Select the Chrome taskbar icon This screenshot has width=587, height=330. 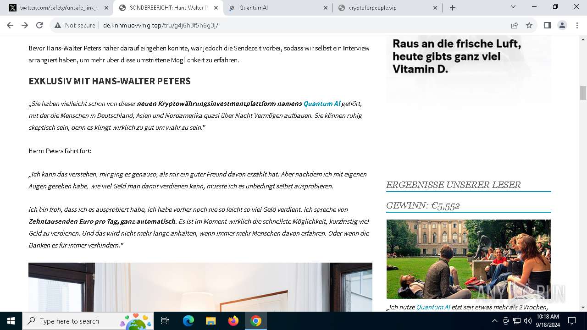256,321
